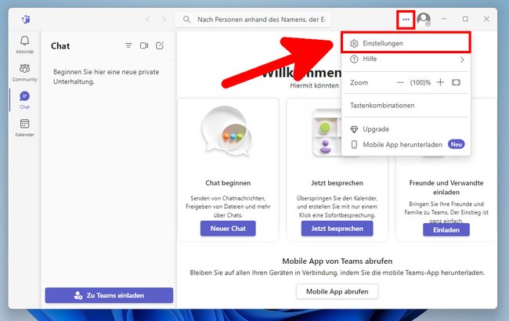Click Mobile App abrufen button
Viewport: 509px width, 321px height.
(337, 291)
